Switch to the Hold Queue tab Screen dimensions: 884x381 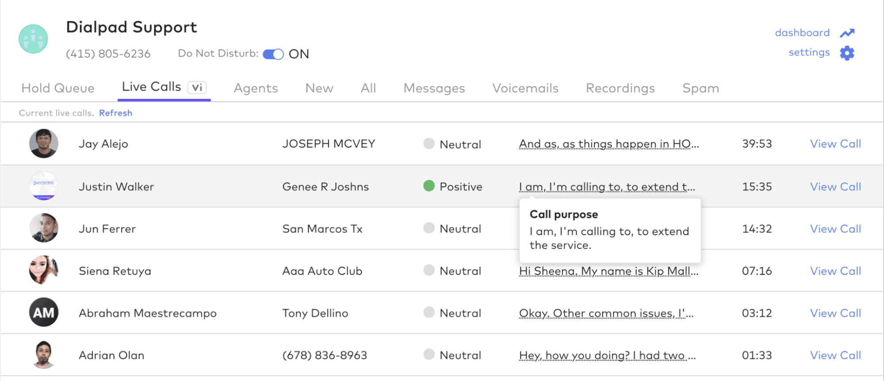coord(58,88)
